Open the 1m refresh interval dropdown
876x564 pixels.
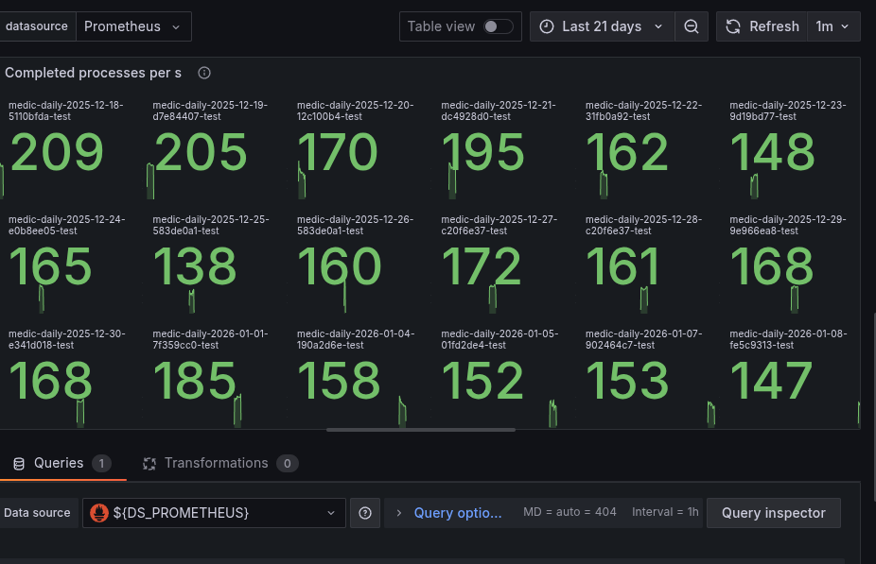coord(832,26)
